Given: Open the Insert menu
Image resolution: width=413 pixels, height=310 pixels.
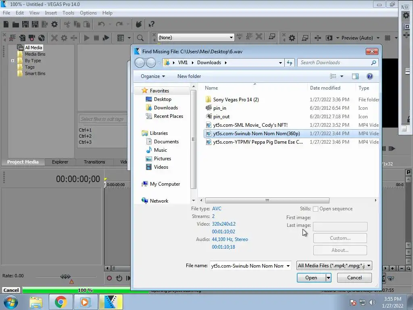Looking at the screenshot, I should coord(50,13).
